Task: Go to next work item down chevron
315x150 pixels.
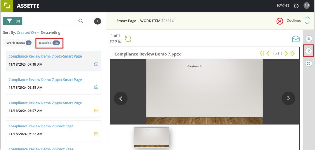Action: coord(307,23)
